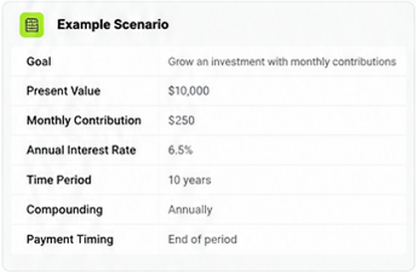Image resolution: width=416 pixels, height=272 pixels.
Task: Click the Payment Timing label
Action: pyautogui.click(x=70, y=239)
